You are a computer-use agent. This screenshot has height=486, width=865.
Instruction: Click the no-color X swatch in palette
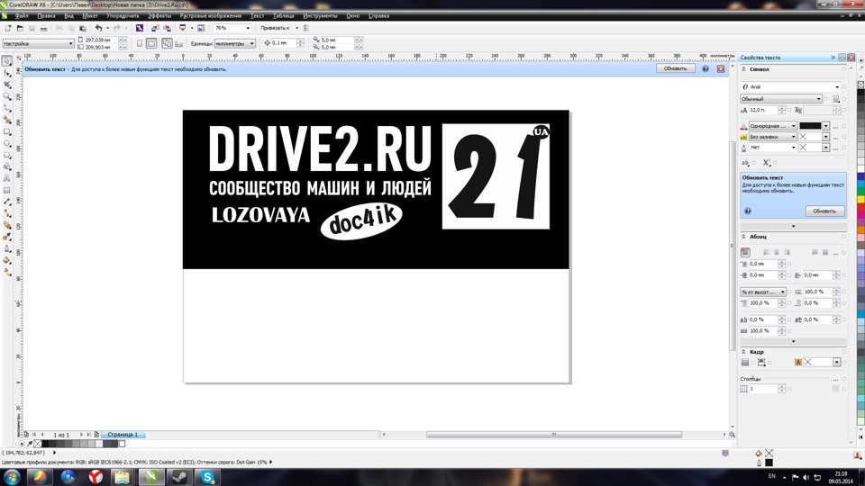coord(38,444)
